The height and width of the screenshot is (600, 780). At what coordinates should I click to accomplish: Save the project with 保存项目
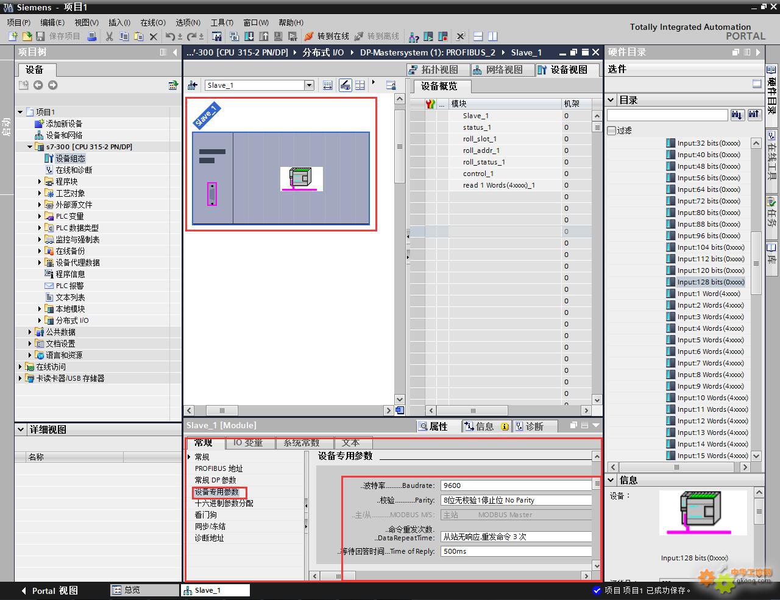click(x=58, y=37)
